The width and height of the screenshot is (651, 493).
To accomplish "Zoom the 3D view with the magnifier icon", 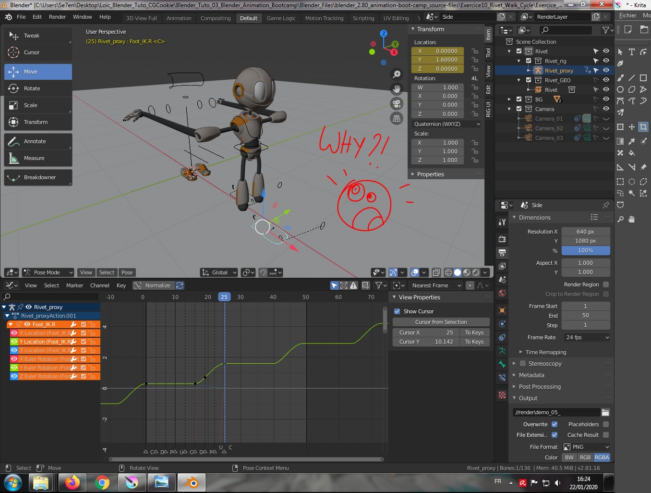I will point(396,74).
